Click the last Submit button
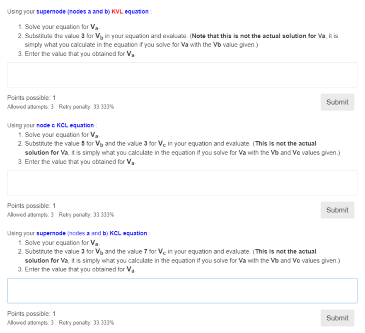The width and height of the screenshot is (365, 333). [337, 318]
